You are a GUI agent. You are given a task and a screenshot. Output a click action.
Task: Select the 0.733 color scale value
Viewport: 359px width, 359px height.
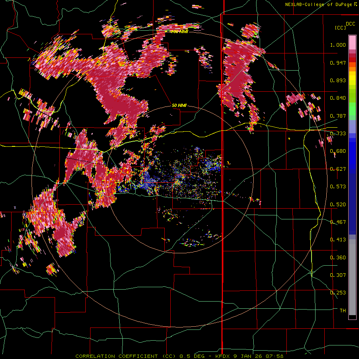click(x=338, y=134)
